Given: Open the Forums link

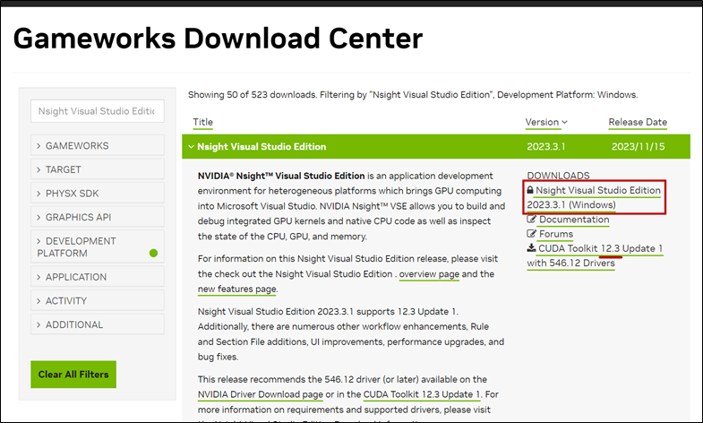Looking at the screenshot, I should click(556, 234).
